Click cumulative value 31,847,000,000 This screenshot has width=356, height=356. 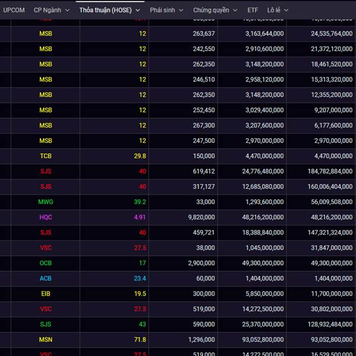click(332, 247)
